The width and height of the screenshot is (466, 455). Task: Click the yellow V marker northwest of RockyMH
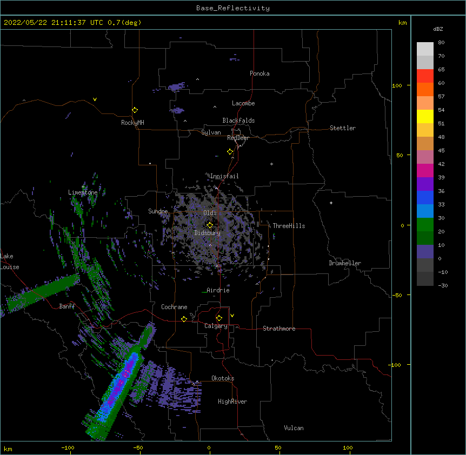pos(95,99)
